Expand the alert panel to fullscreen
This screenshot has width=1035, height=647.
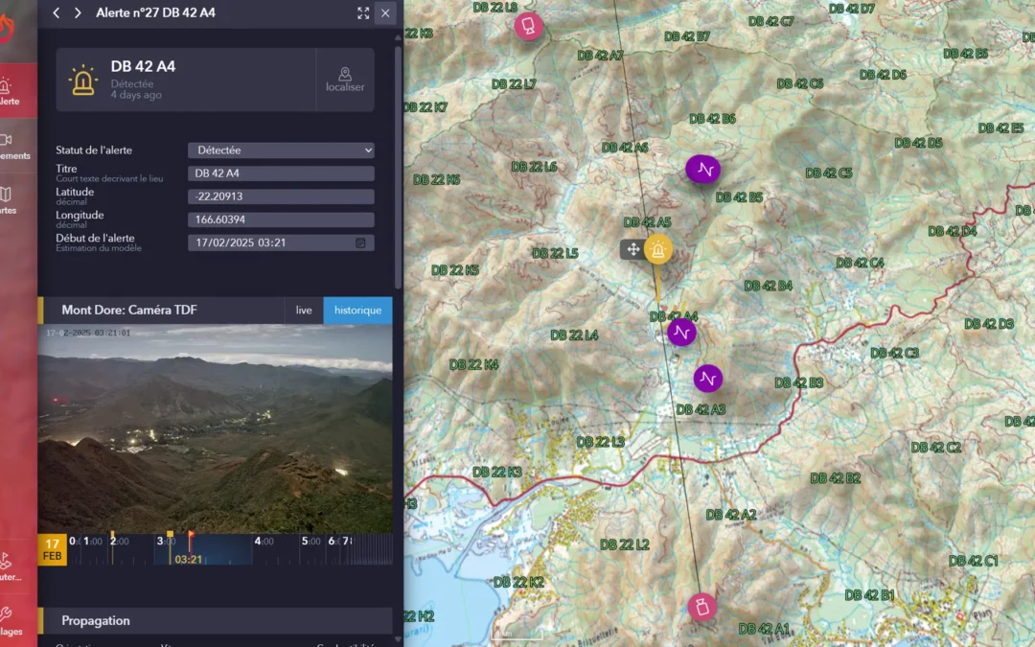363,12
